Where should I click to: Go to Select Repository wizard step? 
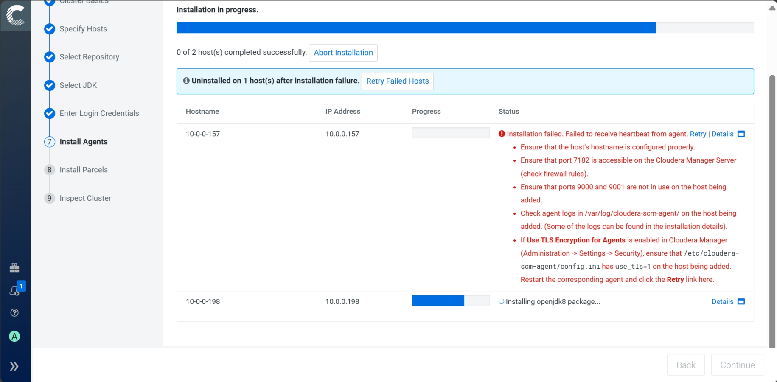coord(90,57)
